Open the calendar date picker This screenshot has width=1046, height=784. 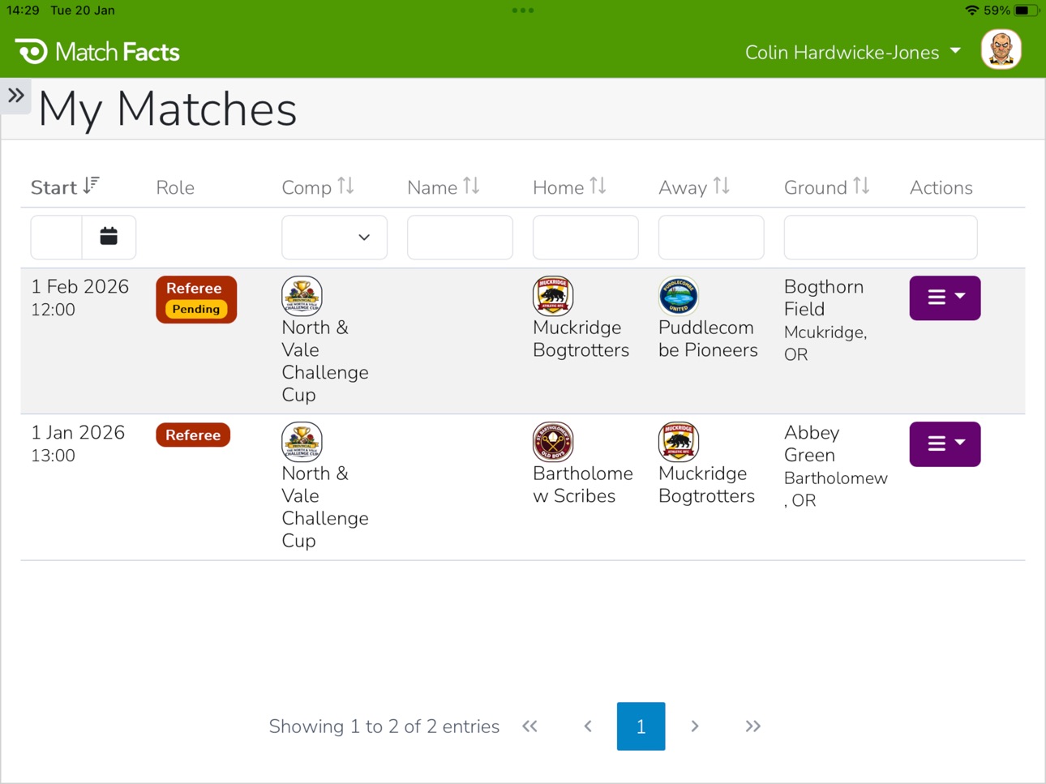pyautogui.click(x=109, y=237)
